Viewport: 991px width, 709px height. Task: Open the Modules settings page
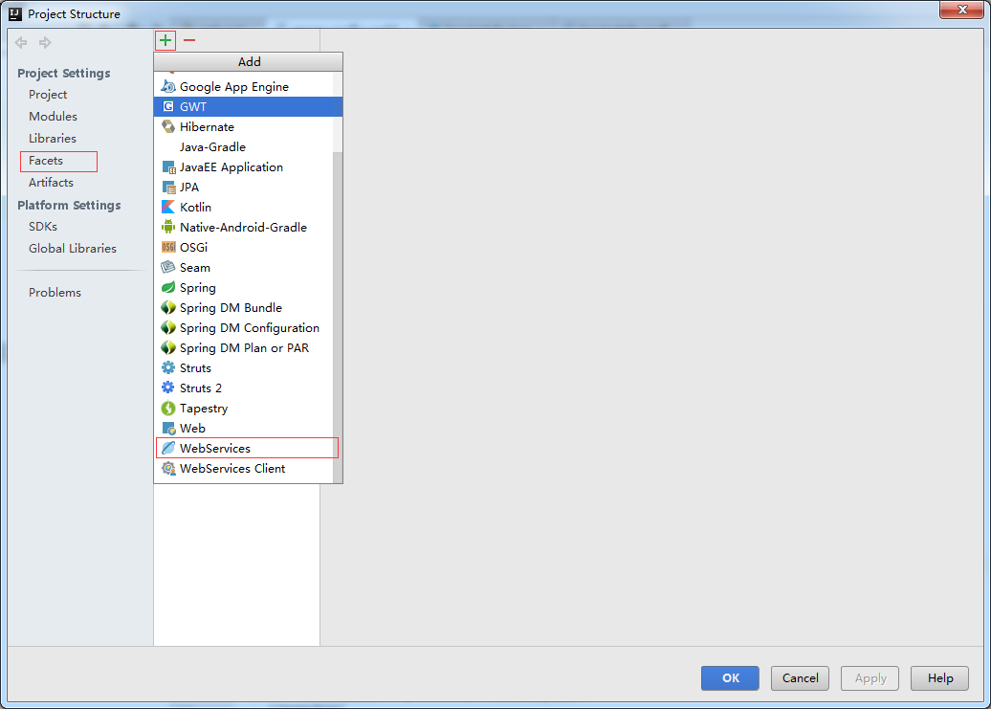pyautogui.click(x=54, y=117)
